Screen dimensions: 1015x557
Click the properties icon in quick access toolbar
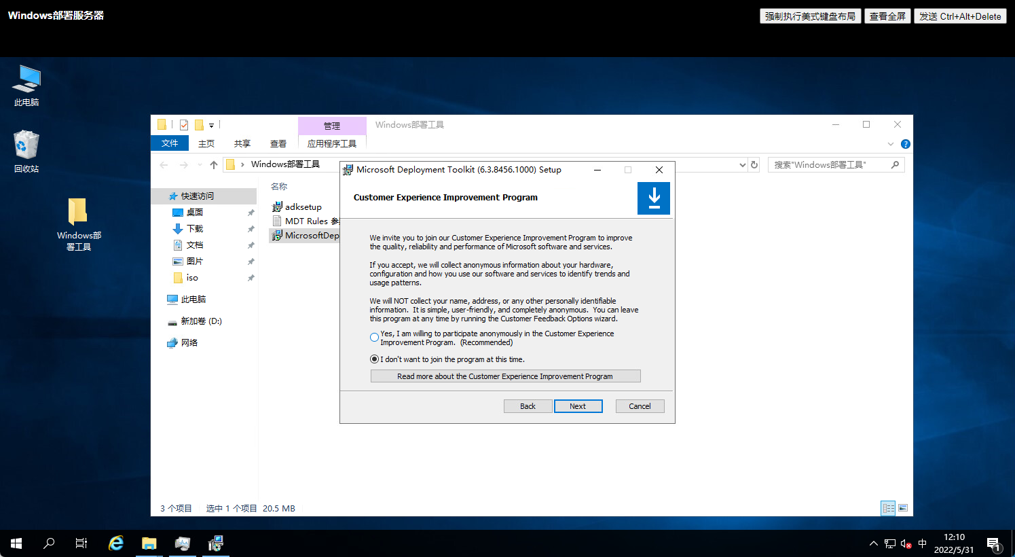click(x=184, y=125)
